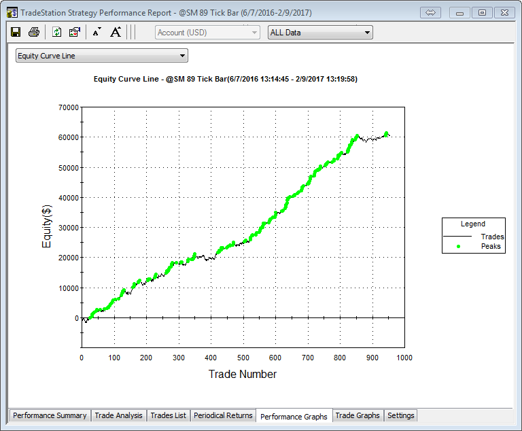Click the disabled Account (USD) dropdown

[x=207, y=32]
